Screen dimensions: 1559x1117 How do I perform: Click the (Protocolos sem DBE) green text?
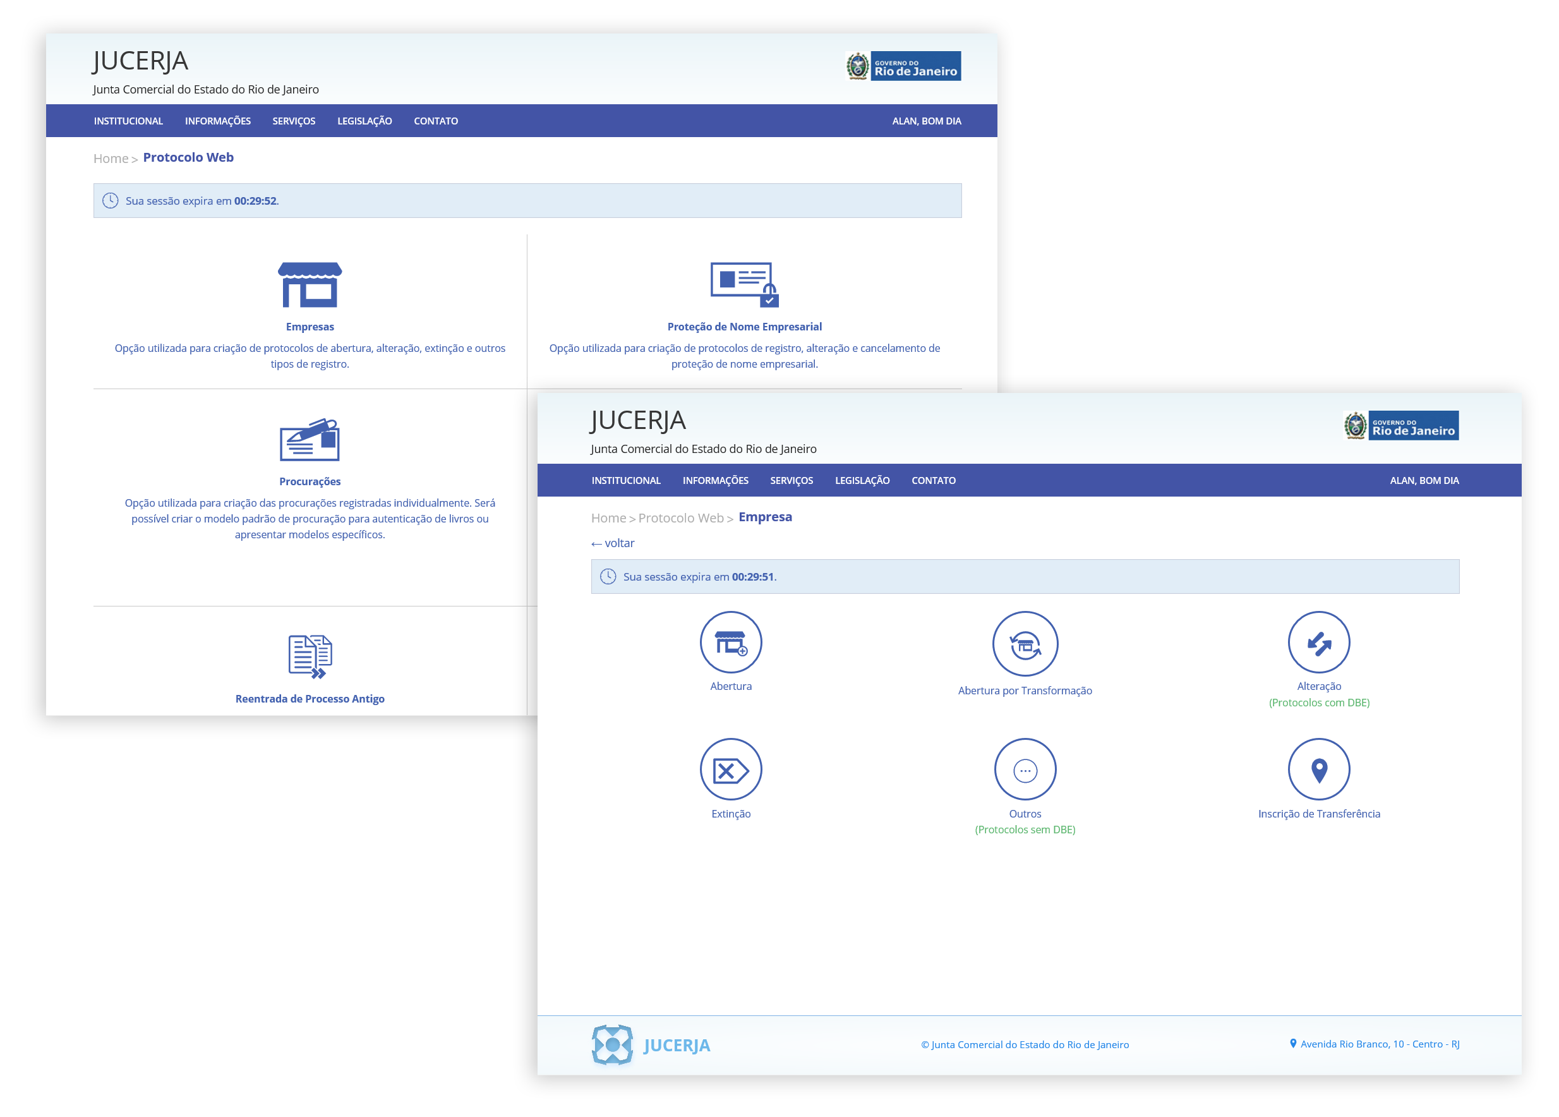point(1025,830)
